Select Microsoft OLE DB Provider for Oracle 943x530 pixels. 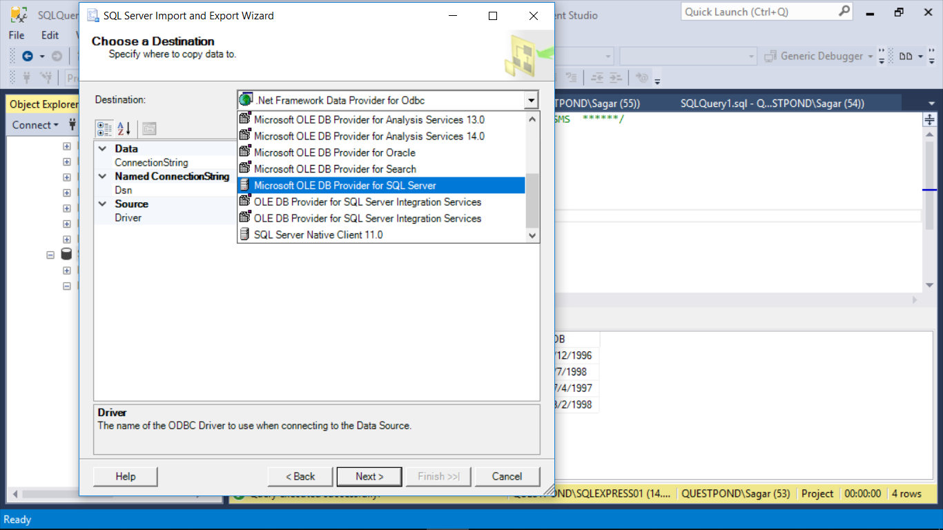(x=381, y=153)
